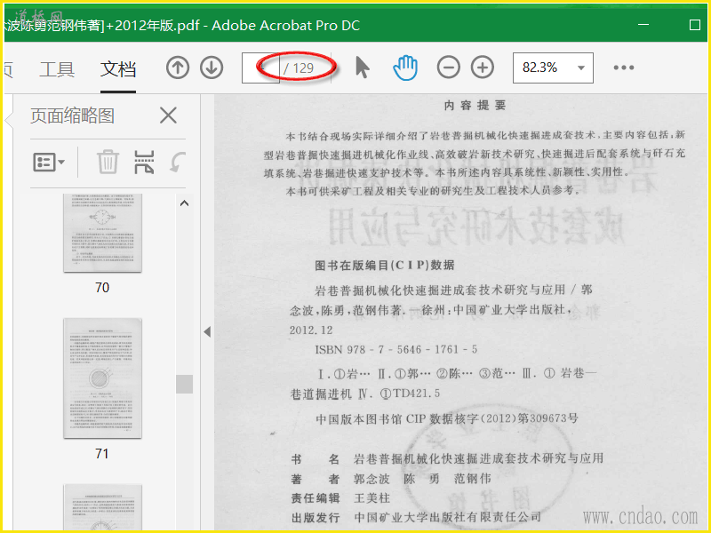
Task: Switch to the 工具 tab
Action: pyautogui.click(x=57, y=69)
